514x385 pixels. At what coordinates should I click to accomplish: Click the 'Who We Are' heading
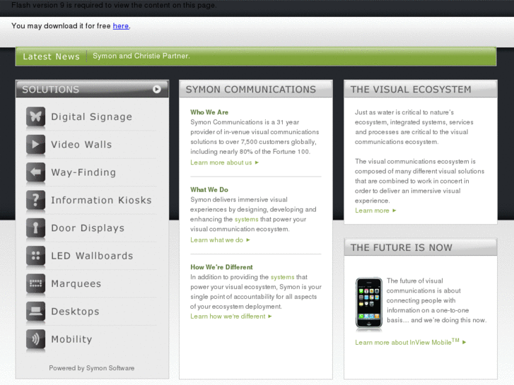[x=209, y=112]
